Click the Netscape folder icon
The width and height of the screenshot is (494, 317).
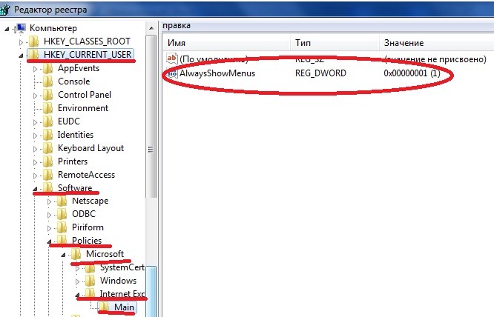tap(62, 201)
